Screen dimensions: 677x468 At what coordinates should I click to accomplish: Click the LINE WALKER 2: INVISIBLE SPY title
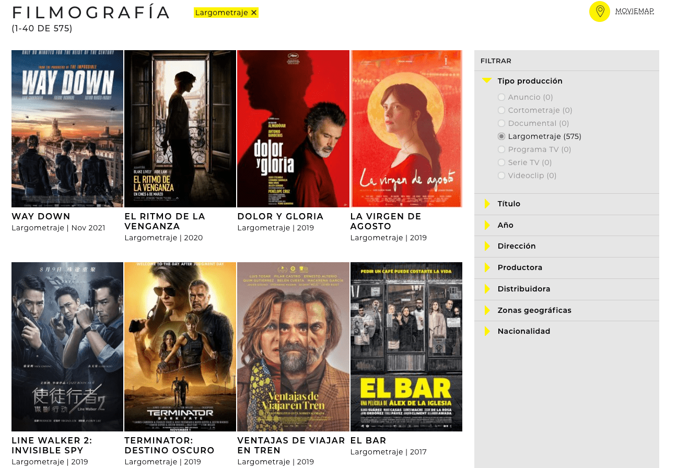point(52,446)
